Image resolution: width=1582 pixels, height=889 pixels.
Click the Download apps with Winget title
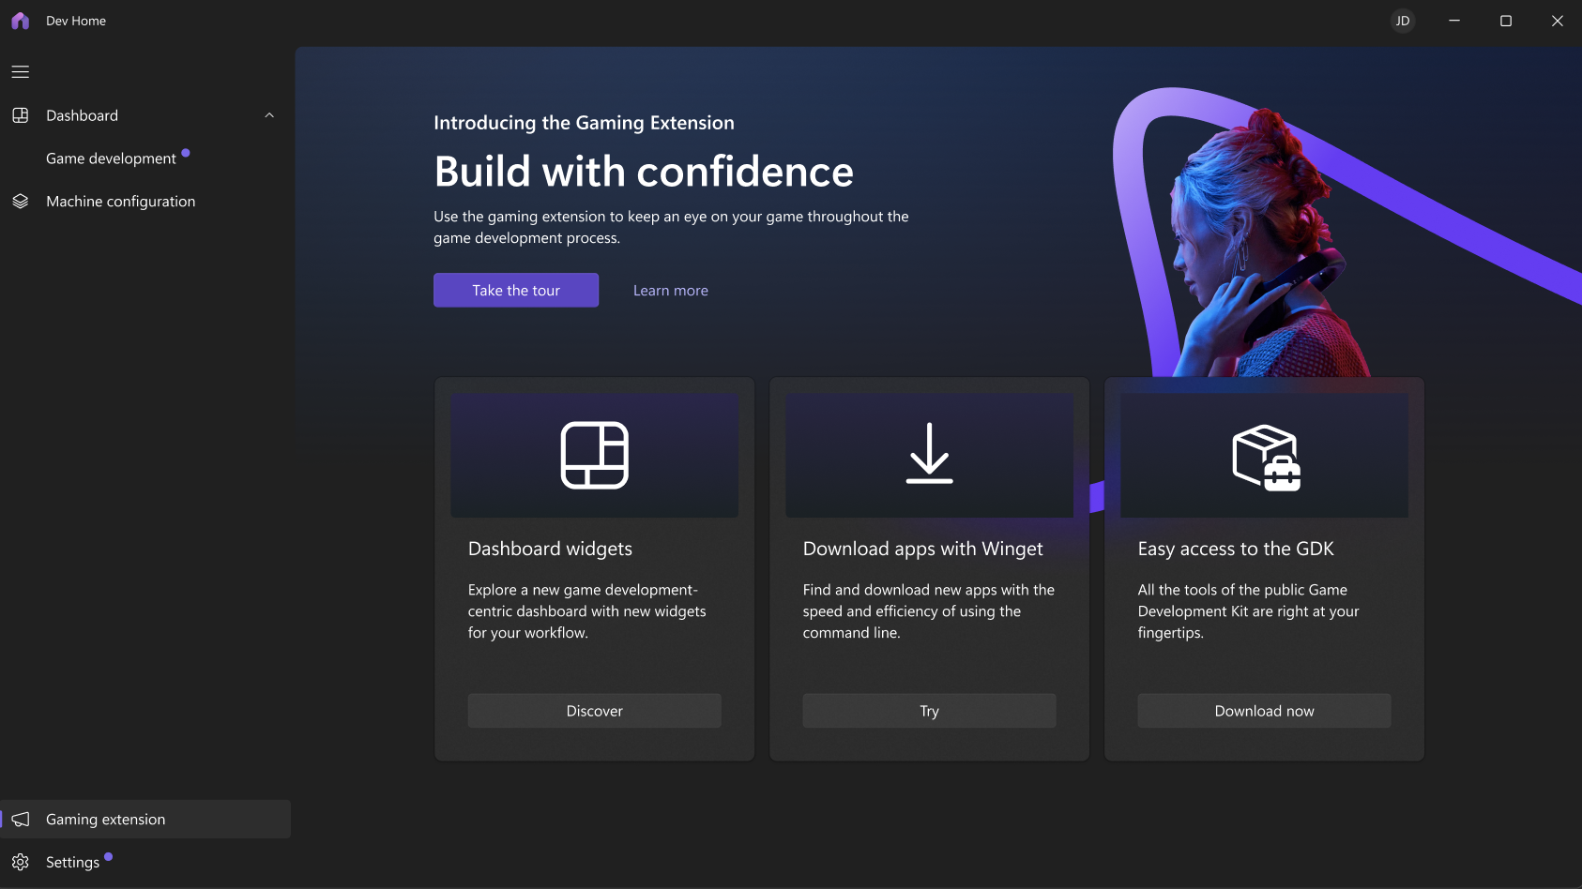click(923, 550)
